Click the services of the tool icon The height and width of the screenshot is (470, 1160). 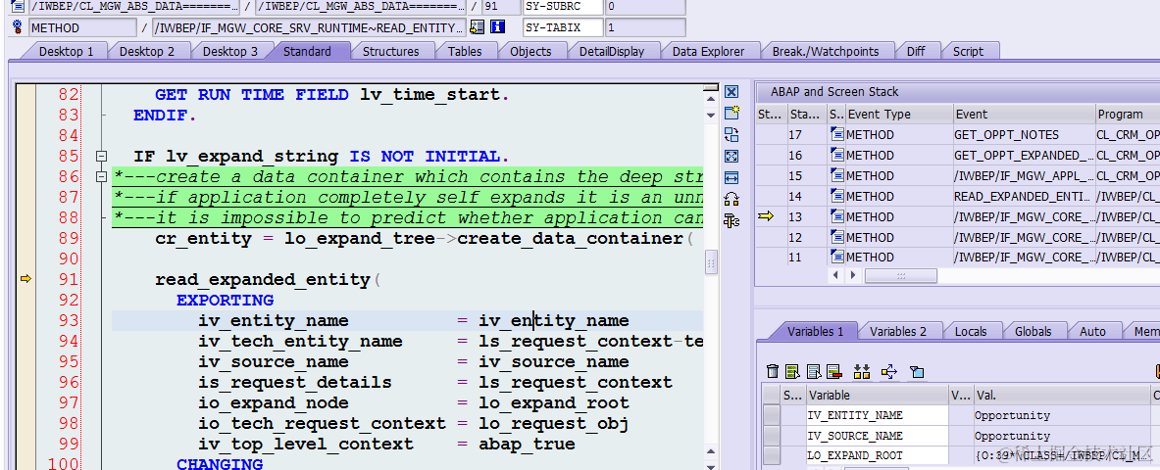point(731,199)
